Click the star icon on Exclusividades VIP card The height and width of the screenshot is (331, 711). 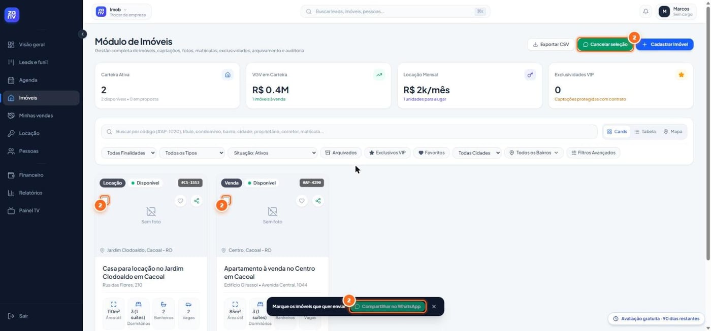682,75
